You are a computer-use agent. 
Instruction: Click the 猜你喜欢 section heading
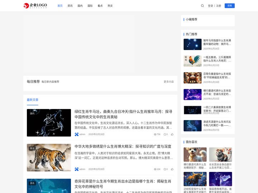(x=191, y=142)
